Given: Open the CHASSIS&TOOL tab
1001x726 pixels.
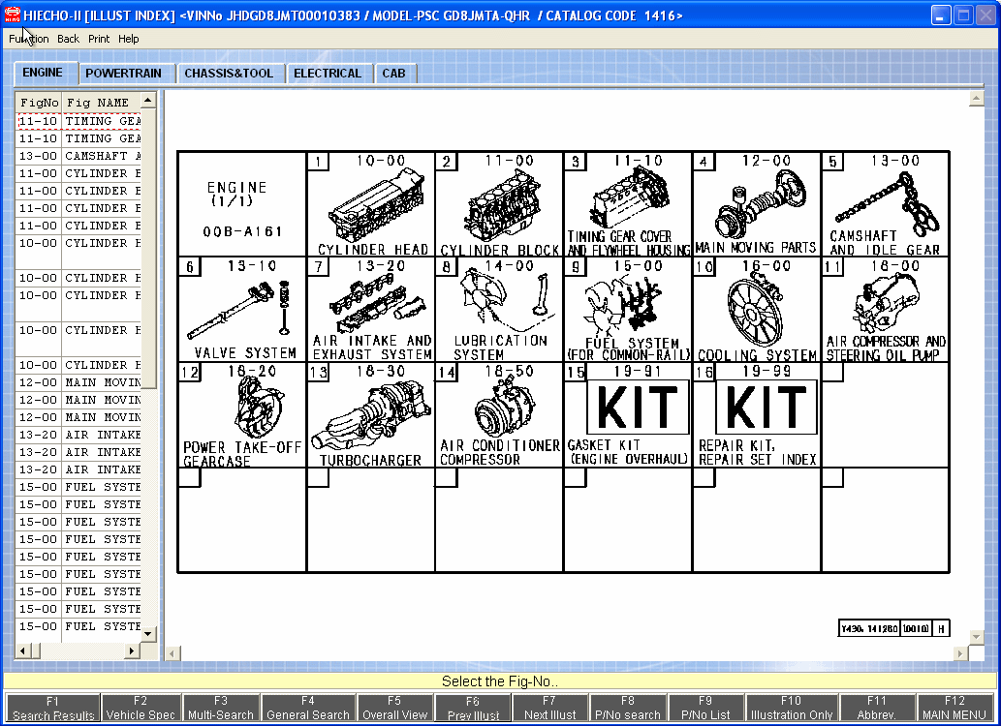Looking at the screenshot, I should coord(230,74).
